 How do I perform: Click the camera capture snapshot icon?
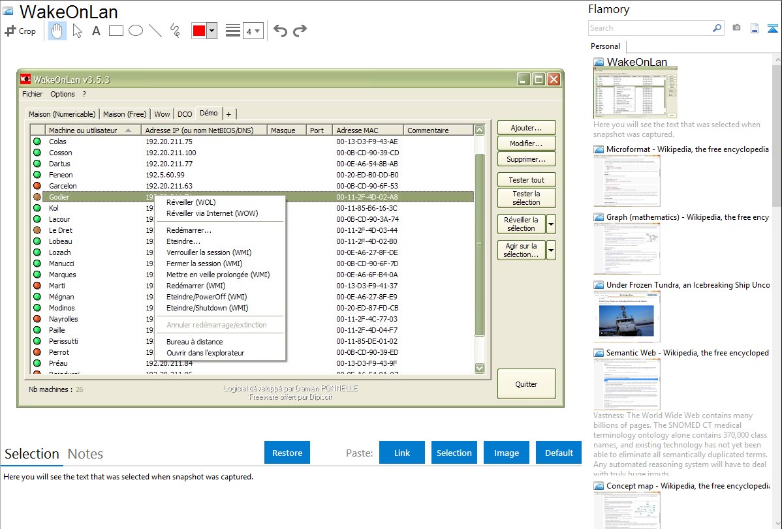[x=736, y=28]
